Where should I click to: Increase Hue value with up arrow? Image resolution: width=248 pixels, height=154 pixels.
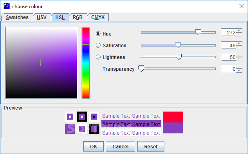pos(239,31)
